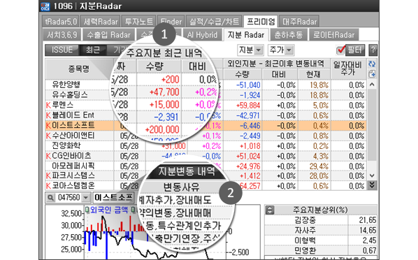Switch to the ISSUE toggle button

tap(62, 50)
